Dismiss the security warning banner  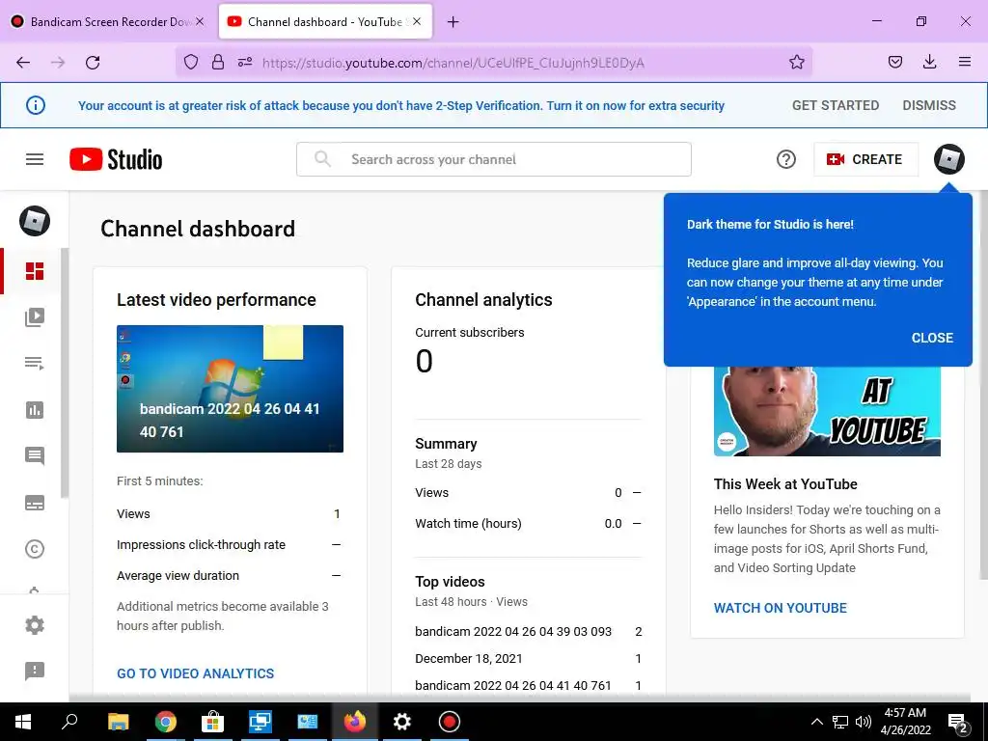(929, 105)
